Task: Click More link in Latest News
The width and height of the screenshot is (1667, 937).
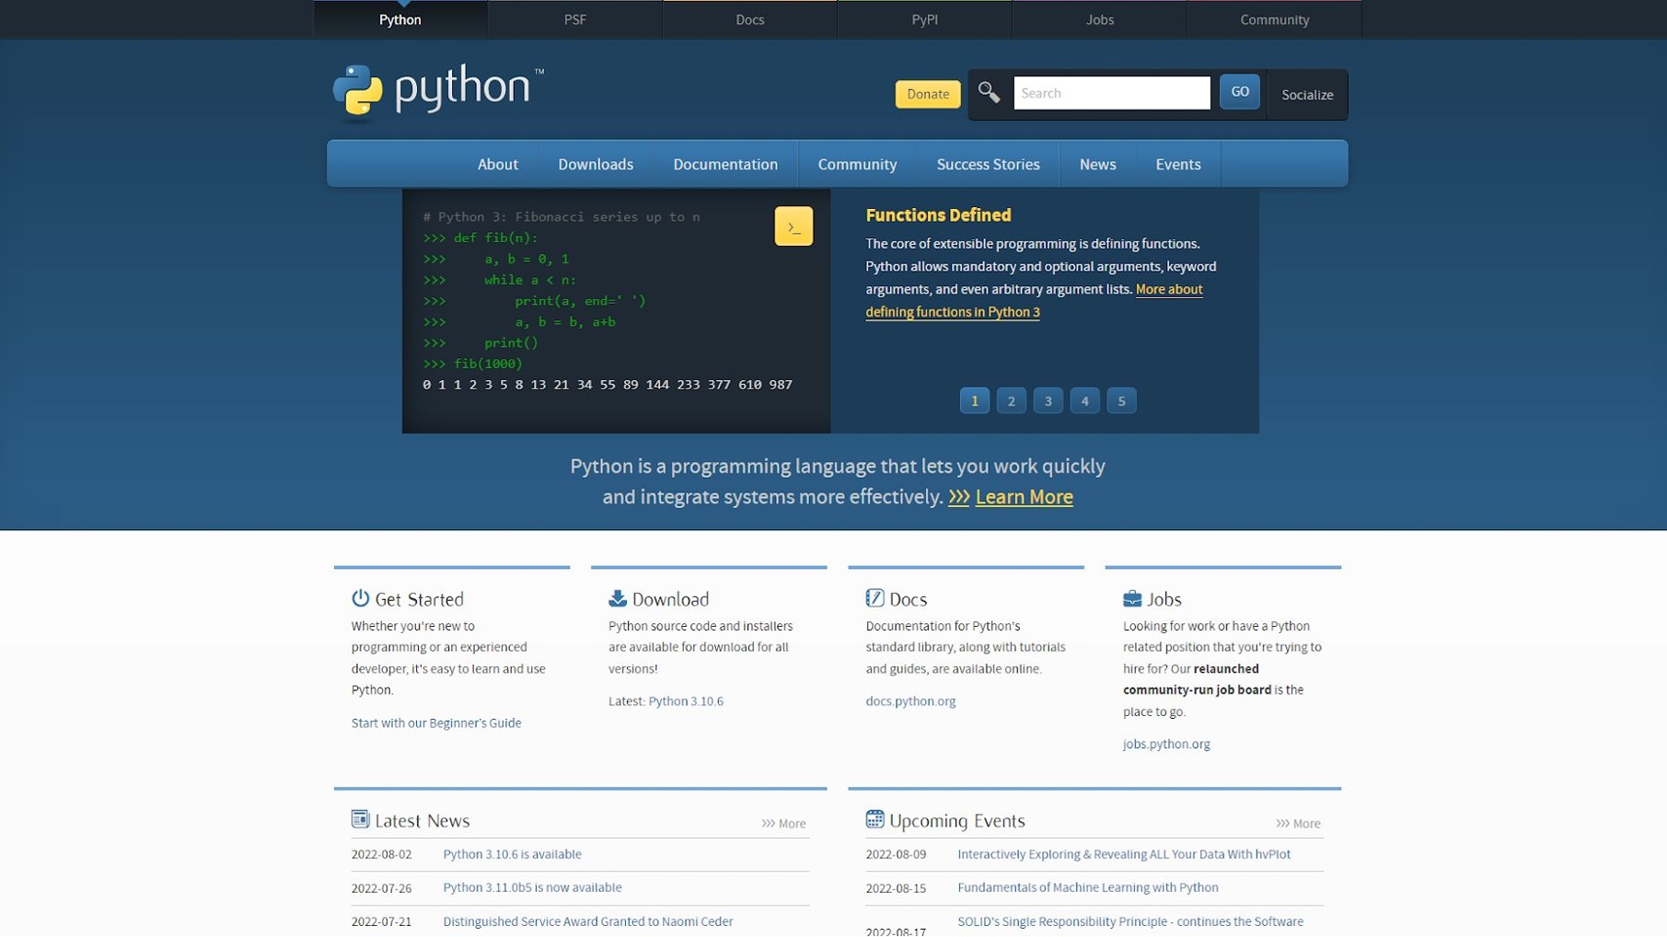Action: (783, 824)
